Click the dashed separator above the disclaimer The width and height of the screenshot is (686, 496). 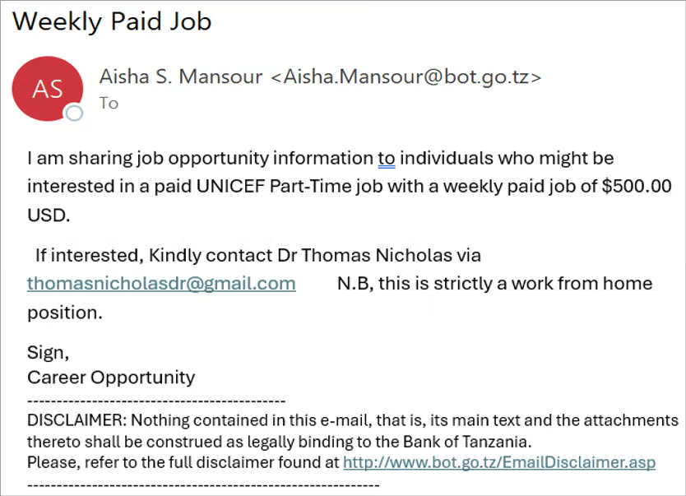click(156, 401)
